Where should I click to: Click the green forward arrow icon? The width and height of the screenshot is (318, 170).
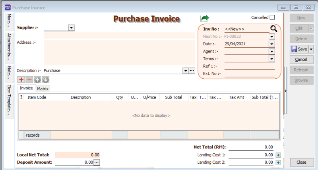pos(205,18)
